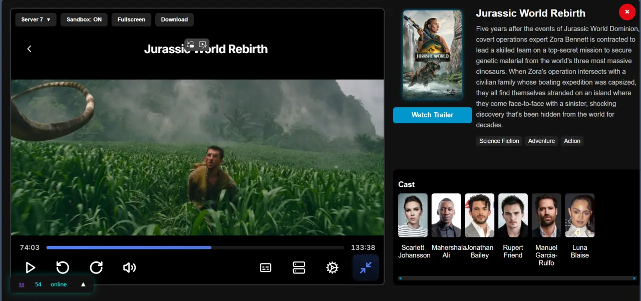The height and width of the screenshot is (301, 641).
Task: Click the video frame to toggle playback
Action: click(x=197, y=157)
